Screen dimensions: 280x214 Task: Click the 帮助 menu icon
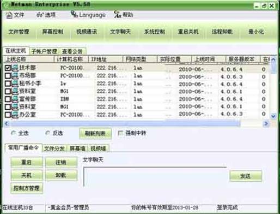(x=118, y=15)
